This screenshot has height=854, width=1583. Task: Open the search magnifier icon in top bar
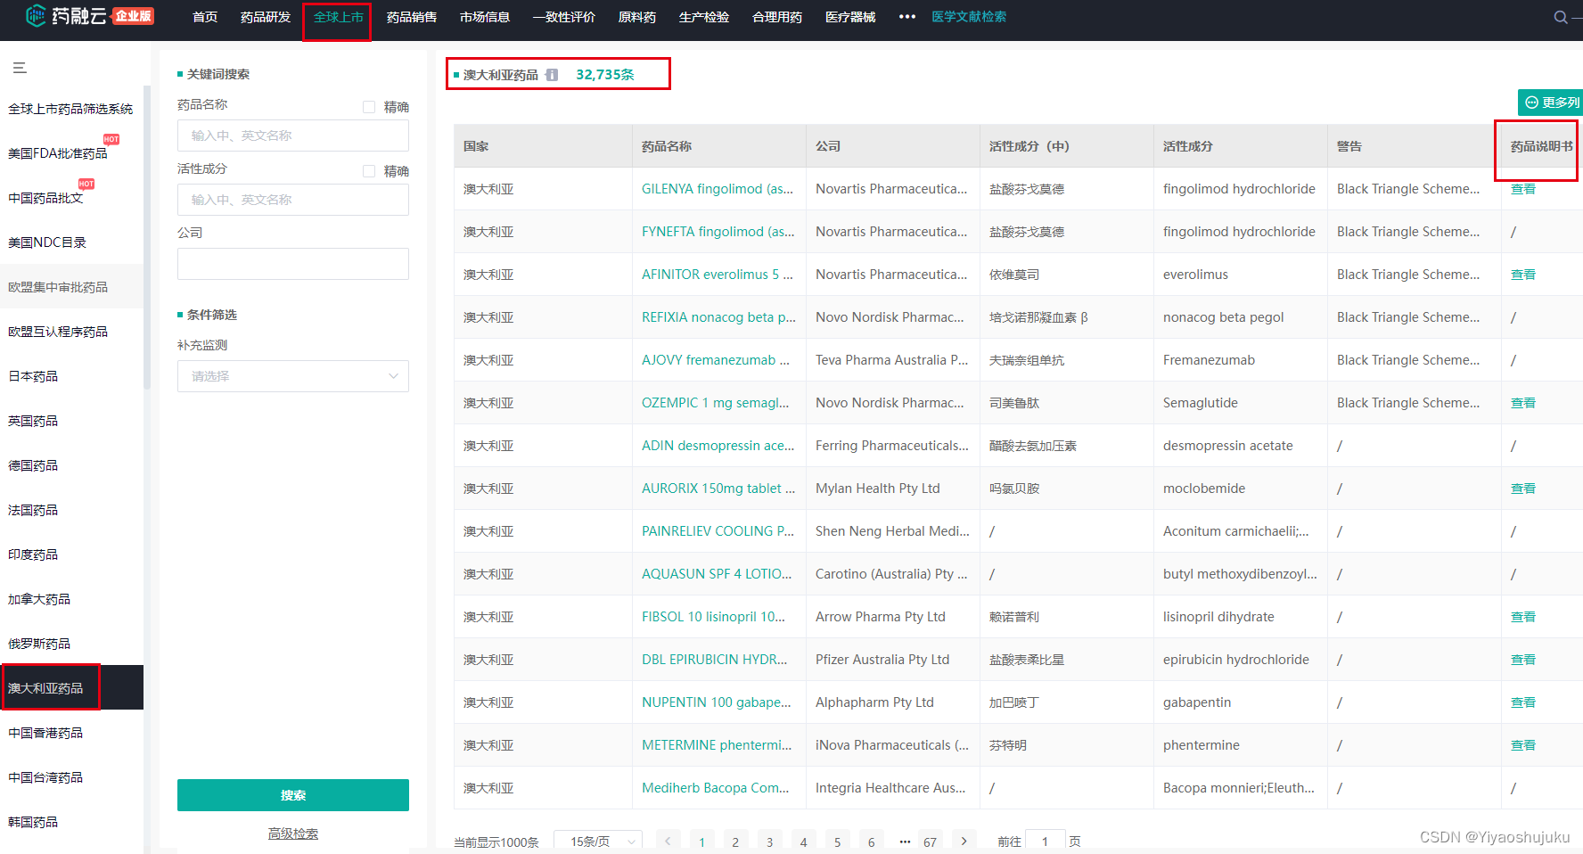coord(1561,17)
